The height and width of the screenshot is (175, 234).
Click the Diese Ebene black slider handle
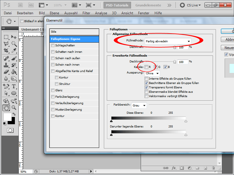pyautogui.click(x=111, y=121)
